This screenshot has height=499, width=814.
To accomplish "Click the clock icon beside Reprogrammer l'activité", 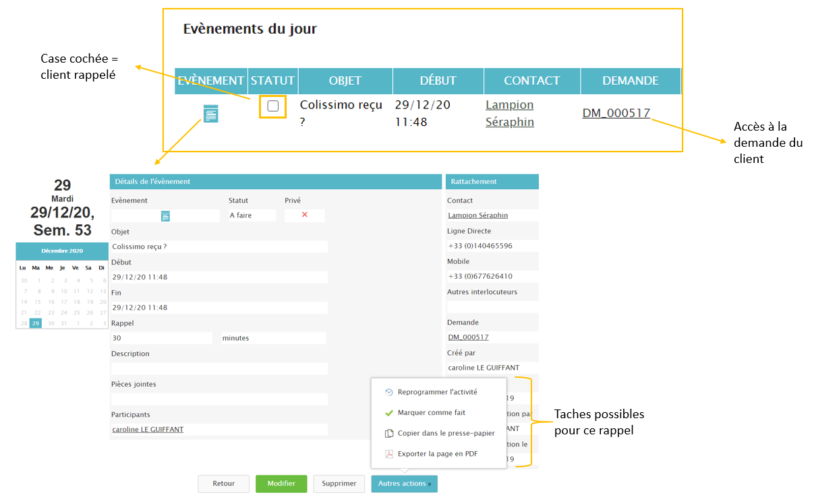I will [x=388, y=392].
